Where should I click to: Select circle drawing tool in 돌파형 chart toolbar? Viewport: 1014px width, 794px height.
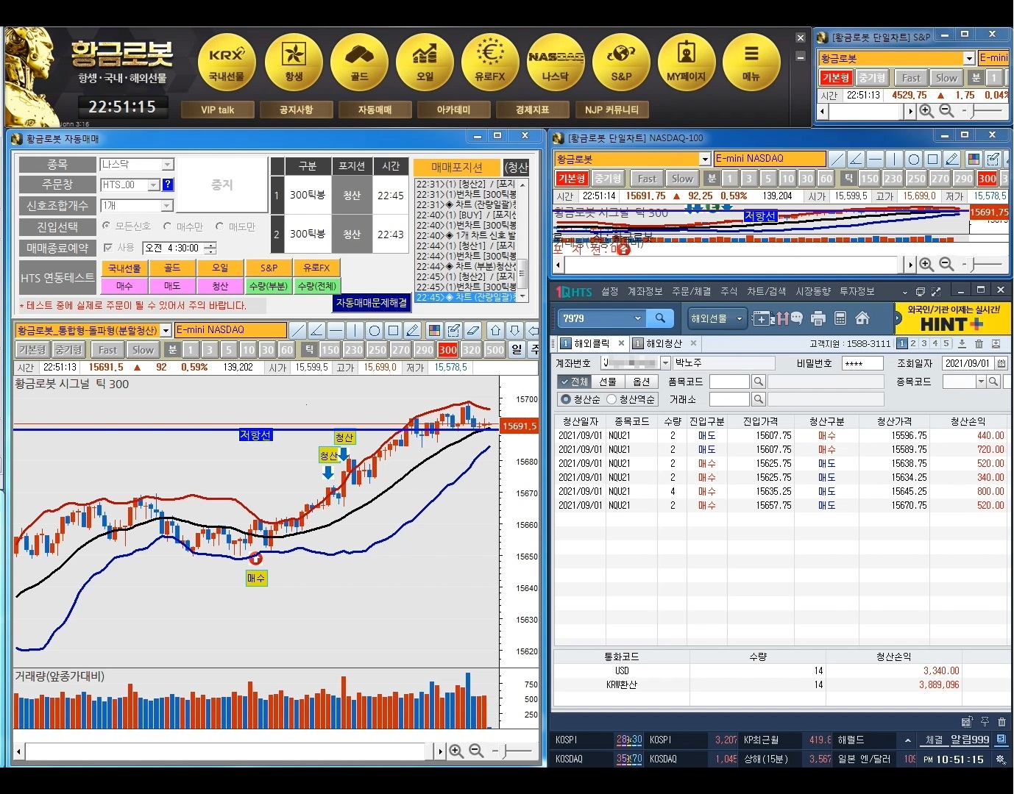[374, 330]
